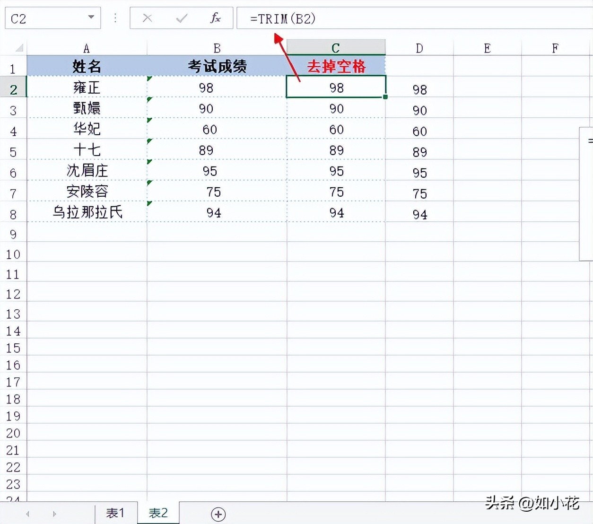
Task: Add a new sheet with plus icon
Action: pyautogui.click(x=218, y=514)
